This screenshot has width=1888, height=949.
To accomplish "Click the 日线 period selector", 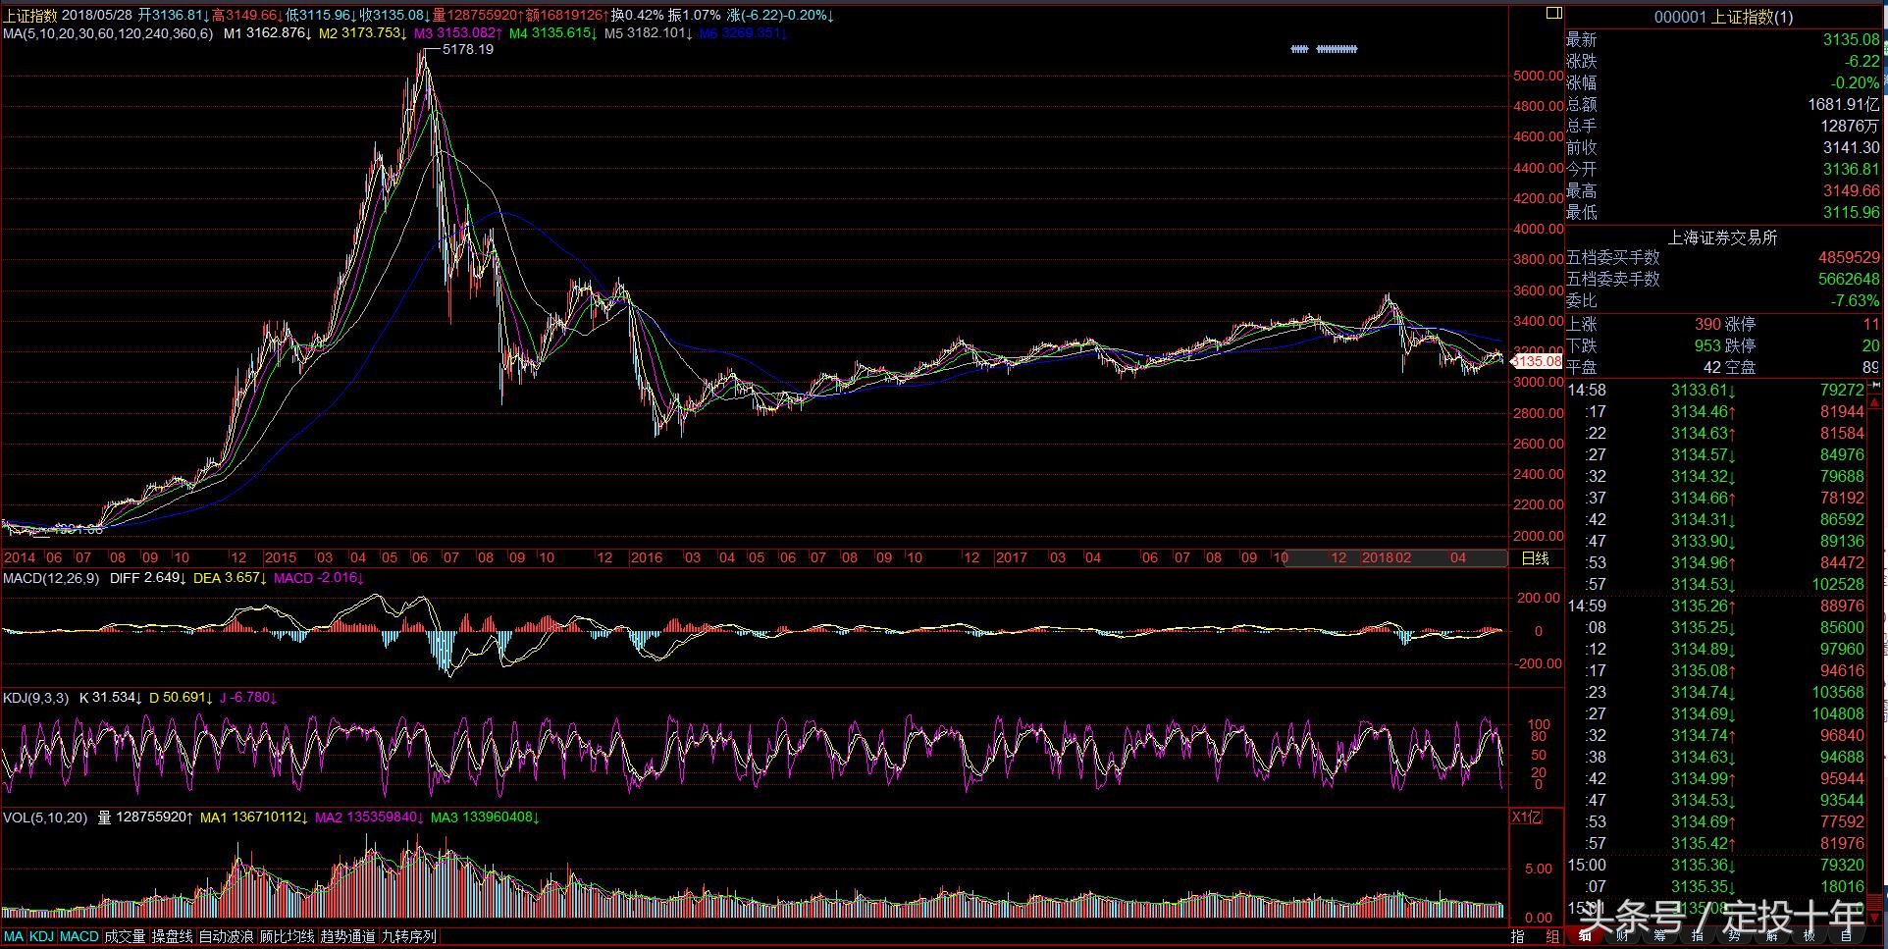I will tap(1535, 558).
